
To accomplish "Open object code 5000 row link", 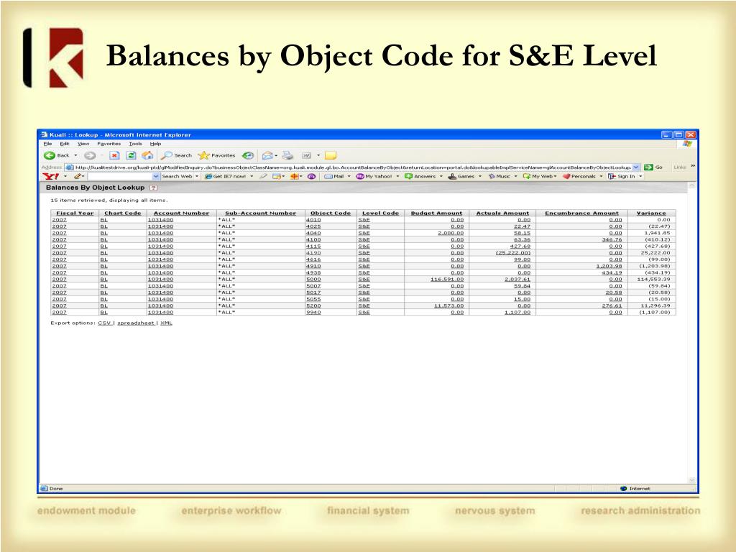I will [x=313, y=279].
